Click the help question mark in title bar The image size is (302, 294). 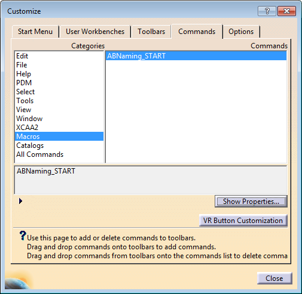pos(267,11)
